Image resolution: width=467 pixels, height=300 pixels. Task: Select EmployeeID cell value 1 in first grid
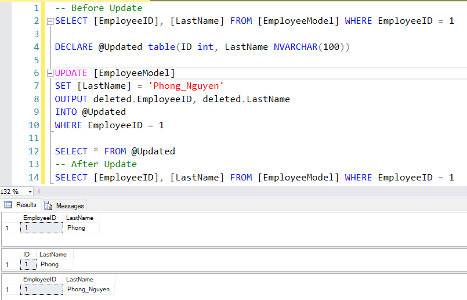[x=41, y=228]
